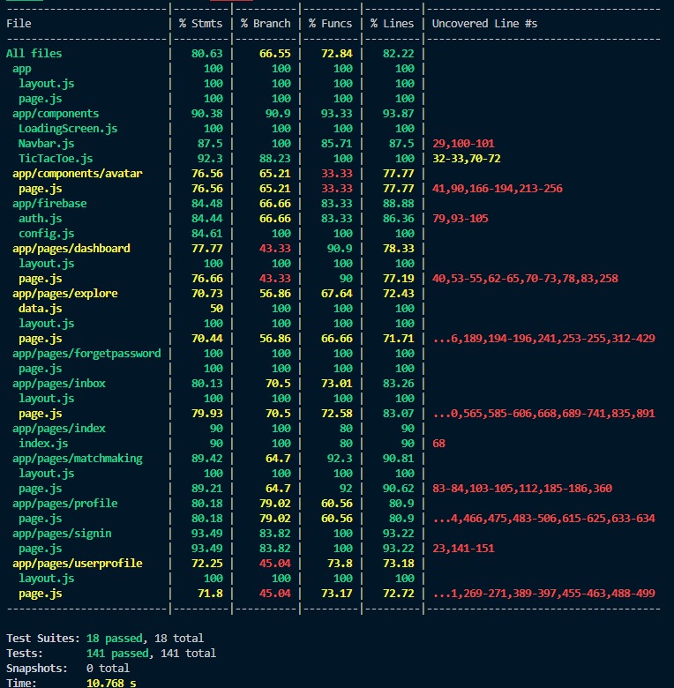The height and width of the screenshot is (688, 674).
Task: Click All files functions value 72.84
Action: click(337, 54)
